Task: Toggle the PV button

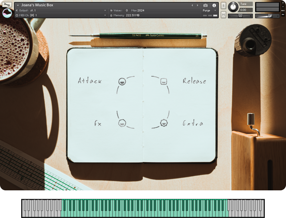Action: click(283, 15)
